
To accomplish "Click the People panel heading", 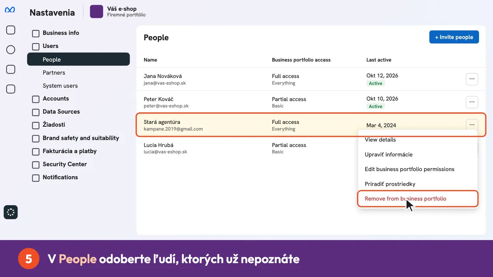I will [156, 38].
